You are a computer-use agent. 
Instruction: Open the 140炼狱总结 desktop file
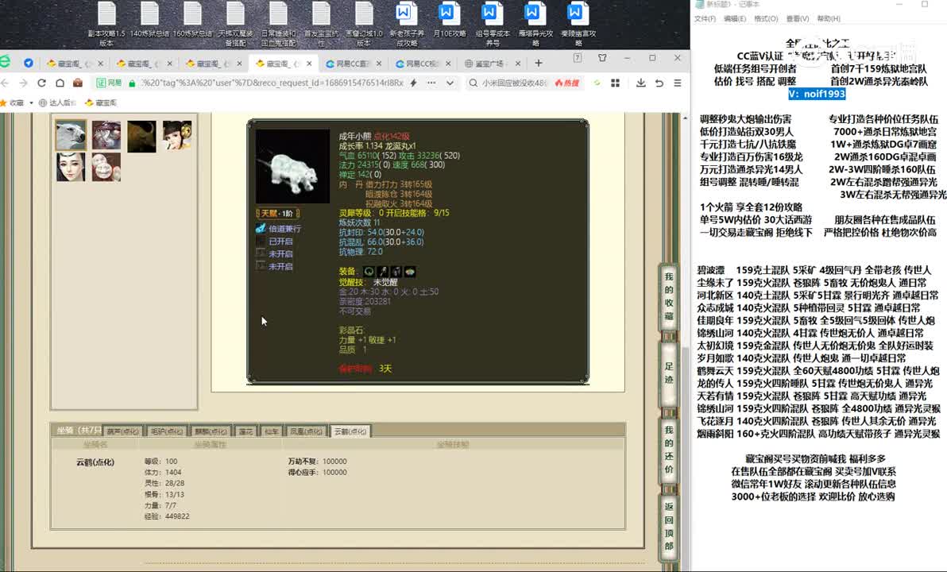click(x=149, y=20)
